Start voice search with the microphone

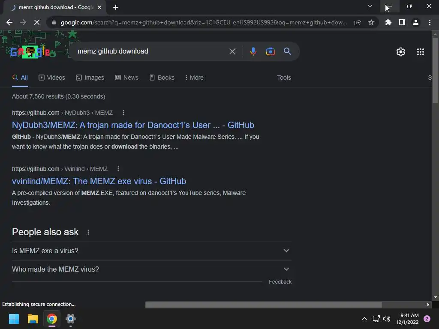point(253,51)
